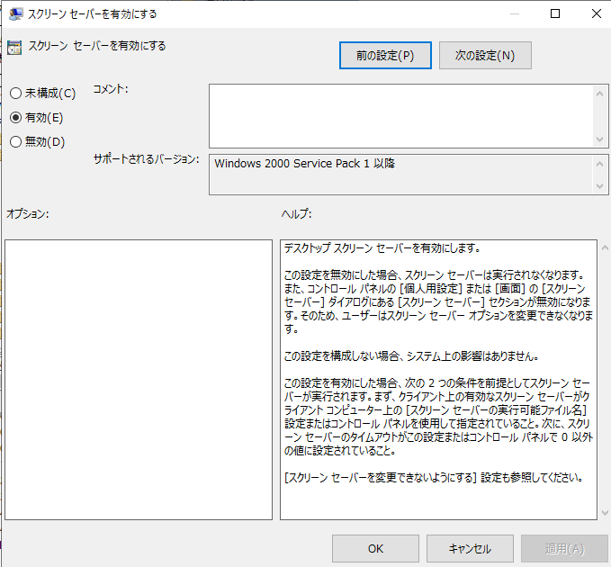The image size is (611, 567).
Task: Confirm with the OK button
Action: point(375,548)
